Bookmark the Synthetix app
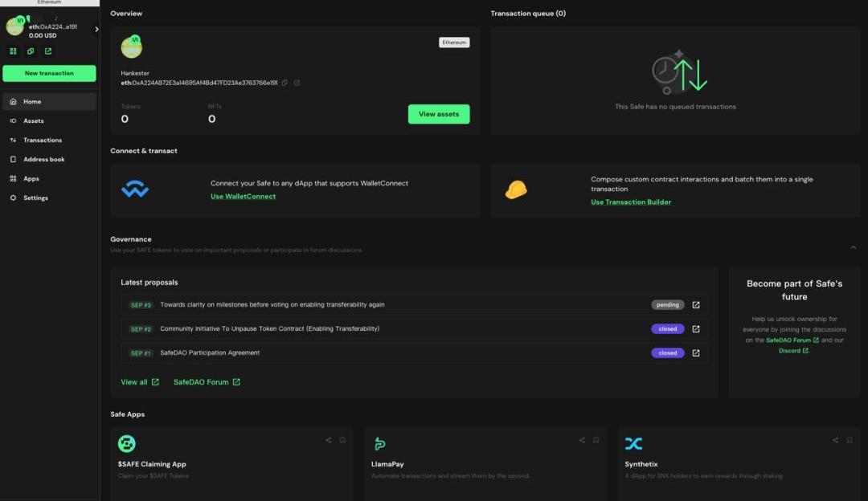 tap(850, 440)
